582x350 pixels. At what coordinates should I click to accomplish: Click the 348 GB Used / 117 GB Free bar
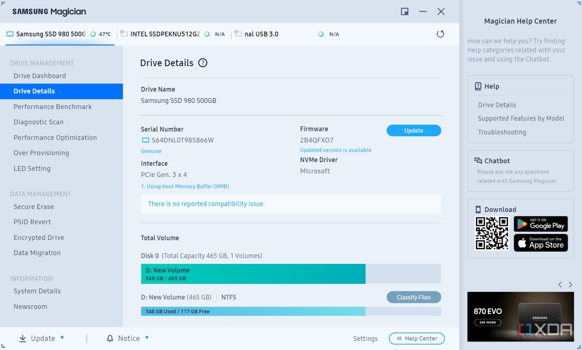(291, 311)
